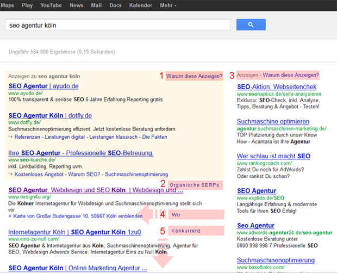Open right ad 'Suchmaschine optimieren'
The image size is (337, 273).
tap(273, 121)
